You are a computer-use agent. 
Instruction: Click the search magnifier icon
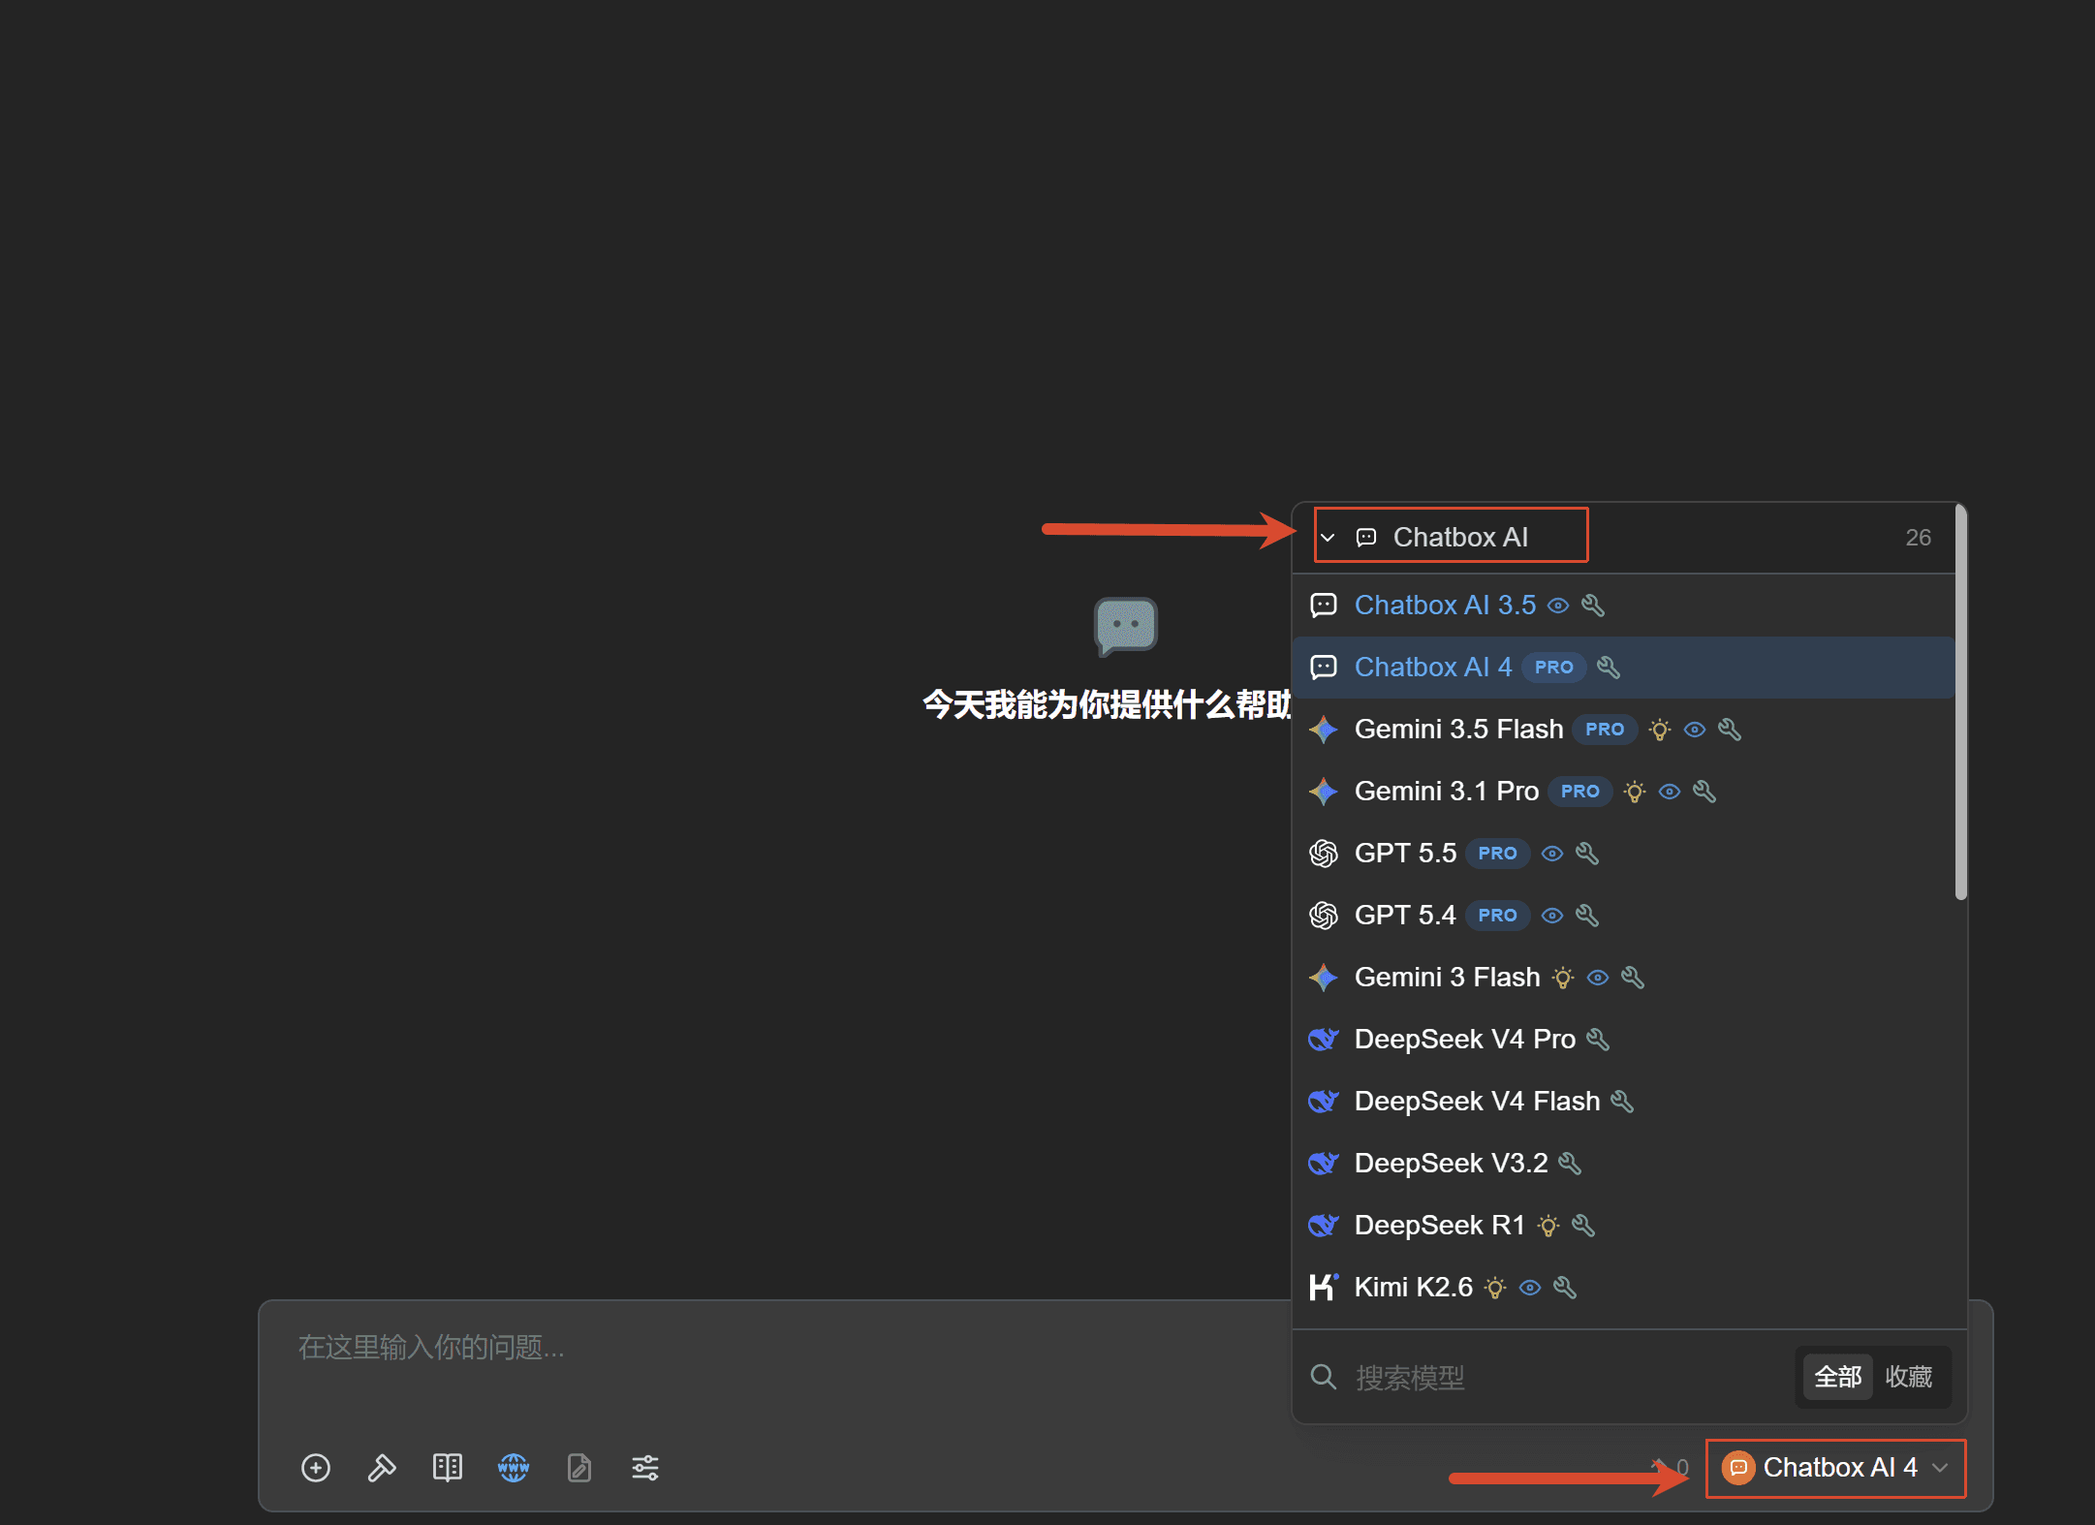pos(1324,1377)
